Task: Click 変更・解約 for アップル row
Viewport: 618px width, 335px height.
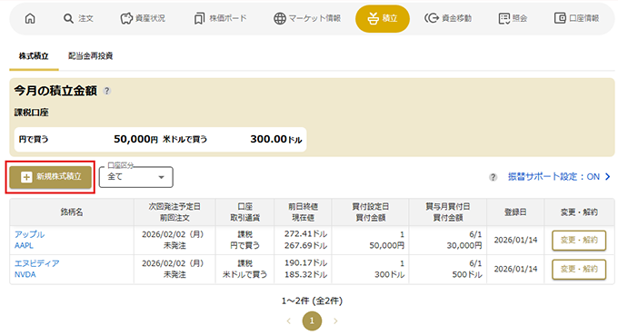Action: (x=579, y=241)
